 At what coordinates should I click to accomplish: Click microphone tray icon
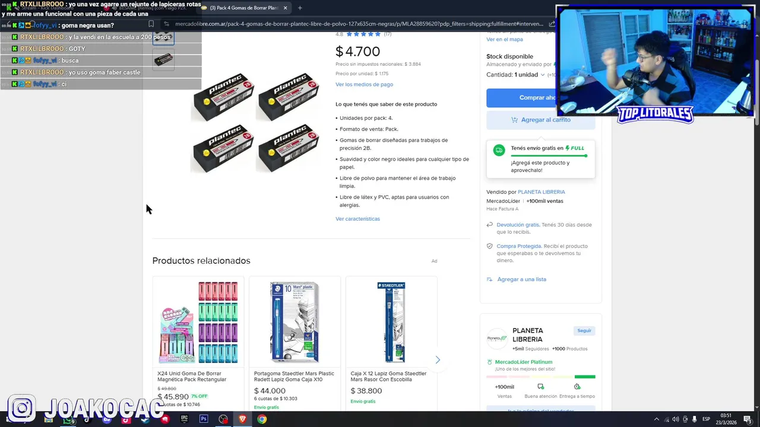[694, 419]
